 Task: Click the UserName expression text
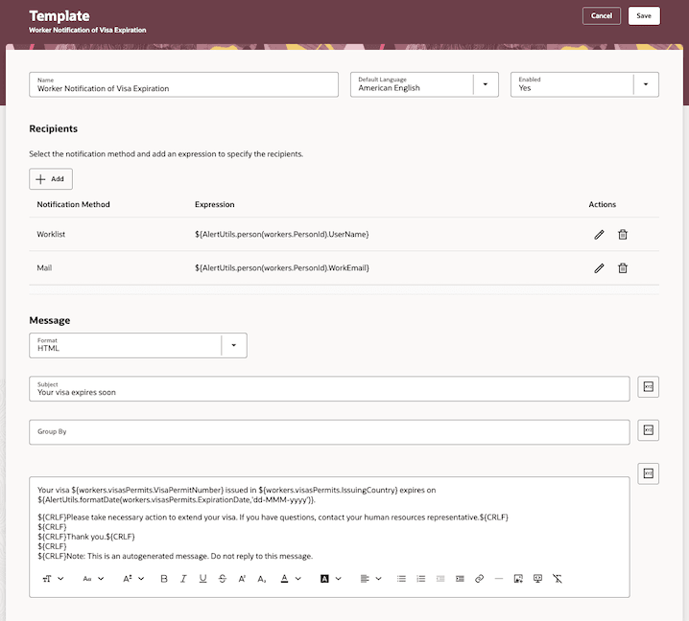[x=282, y=235]
